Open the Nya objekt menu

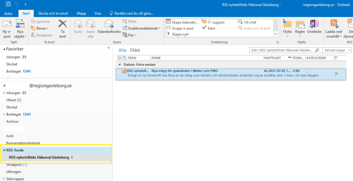[20, 29]
